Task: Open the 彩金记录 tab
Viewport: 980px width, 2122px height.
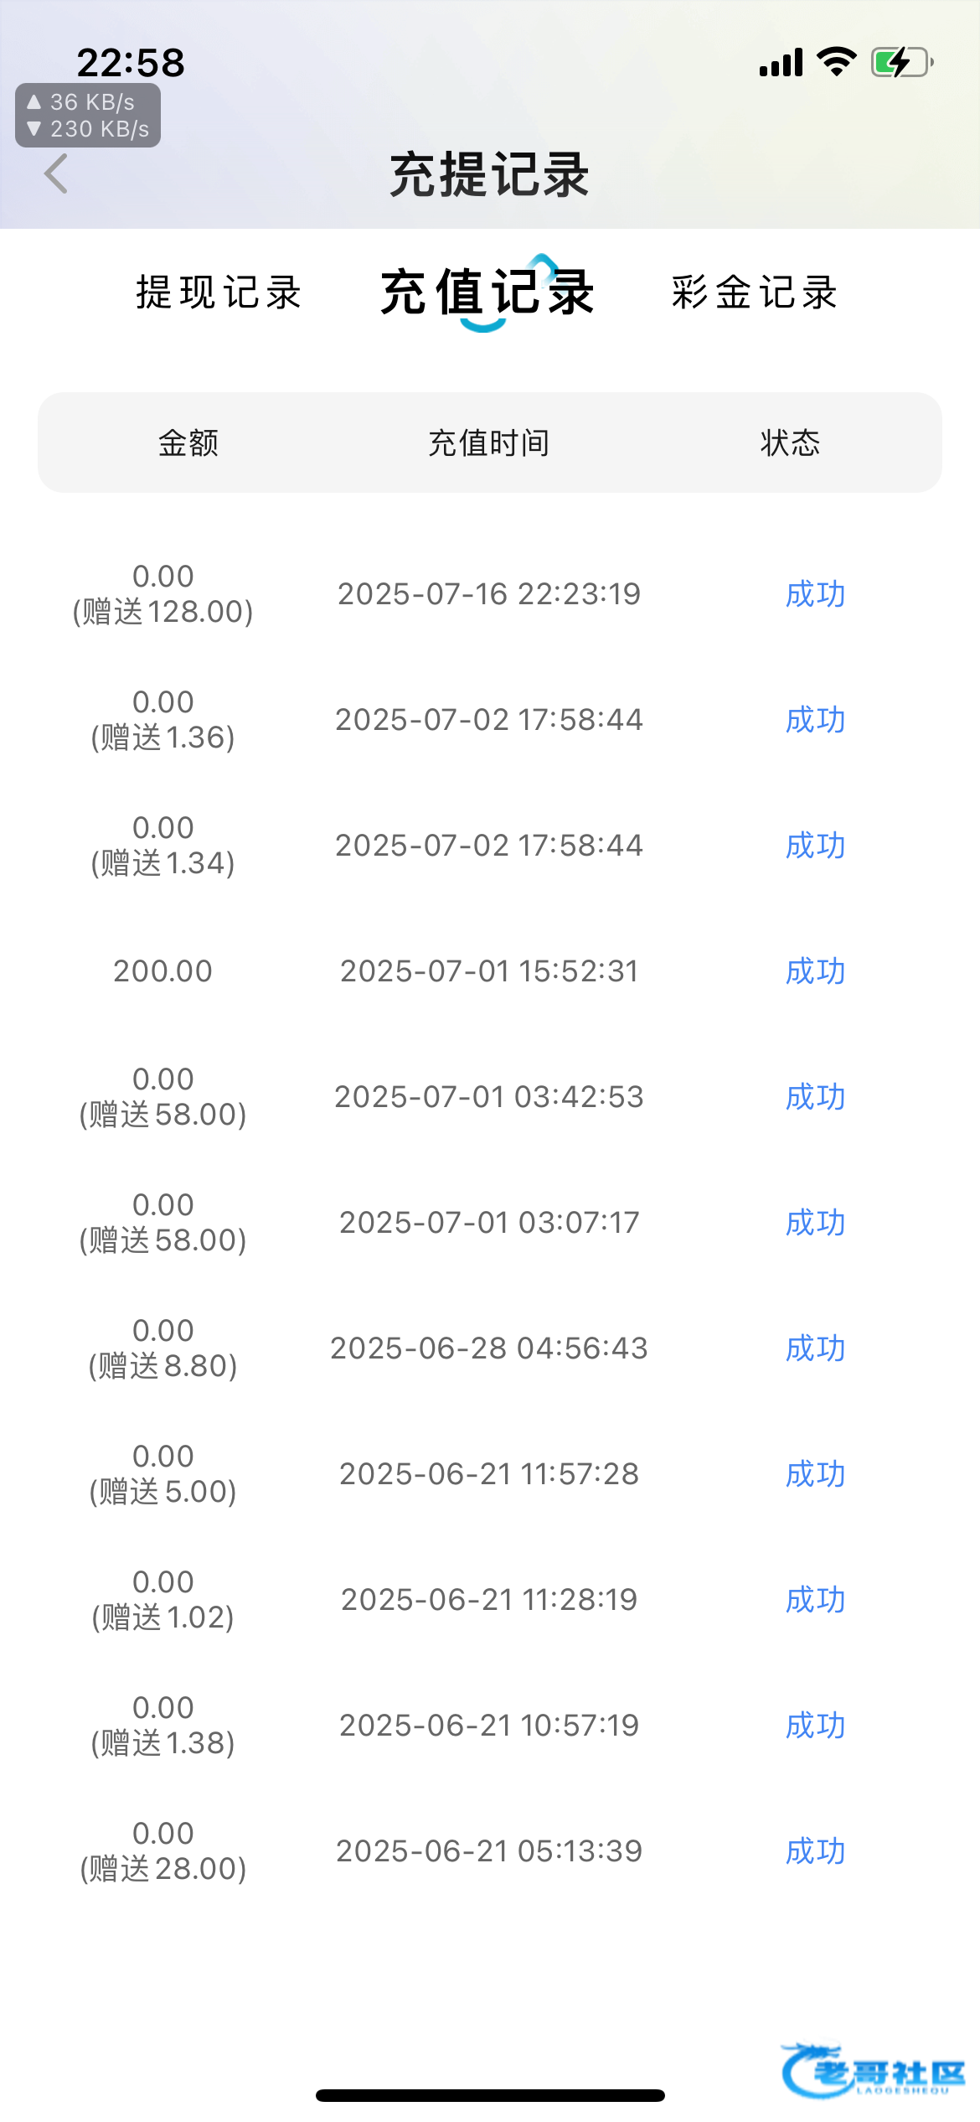Action: 755,292
